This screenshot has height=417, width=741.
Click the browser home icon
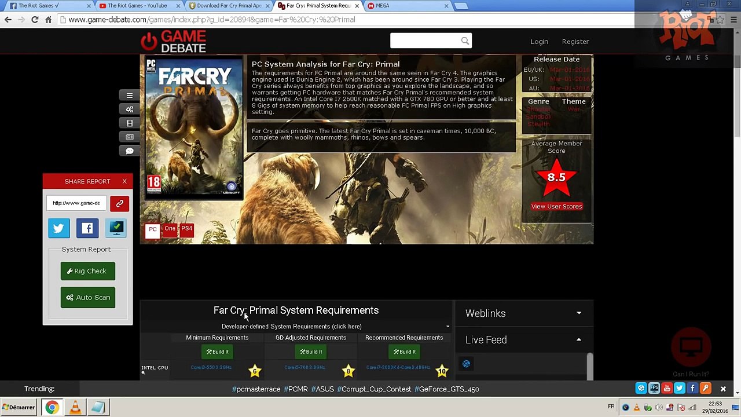pyautogui.click(x=49, y=20)
